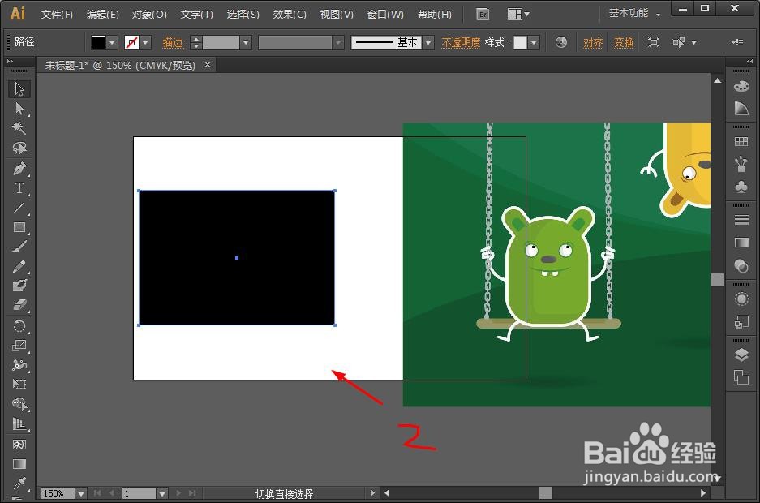Open the Color panel palette icon
Image resolution: width=760 pixels, height=503 pixels.
point(741,87)
